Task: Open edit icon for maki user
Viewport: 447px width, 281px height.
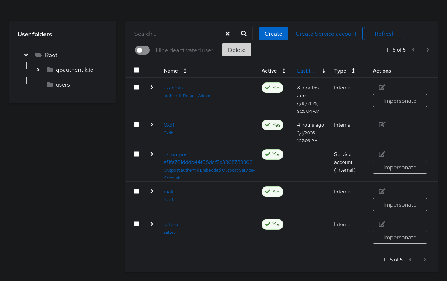Action: (382, 191)
